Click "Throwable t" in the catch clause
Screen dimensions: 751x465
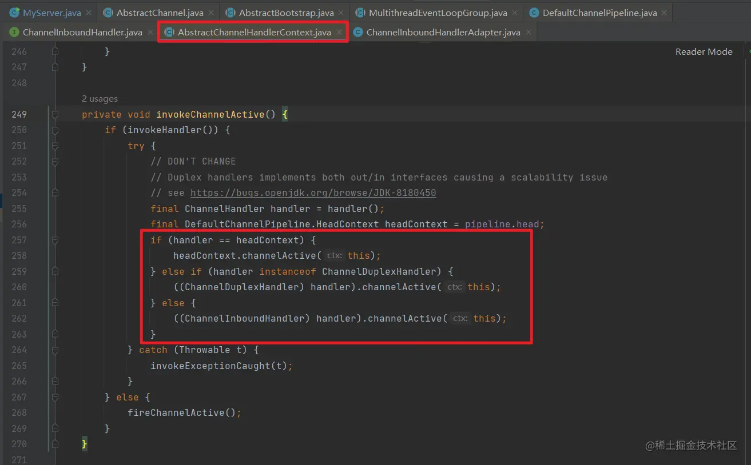(210, 350)
